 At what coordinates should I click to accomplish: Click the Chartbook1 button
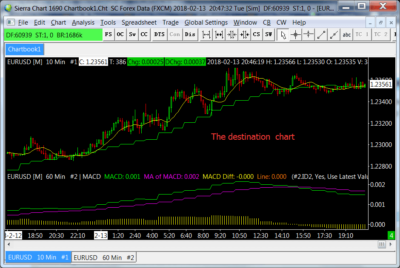tap(24, 49)
